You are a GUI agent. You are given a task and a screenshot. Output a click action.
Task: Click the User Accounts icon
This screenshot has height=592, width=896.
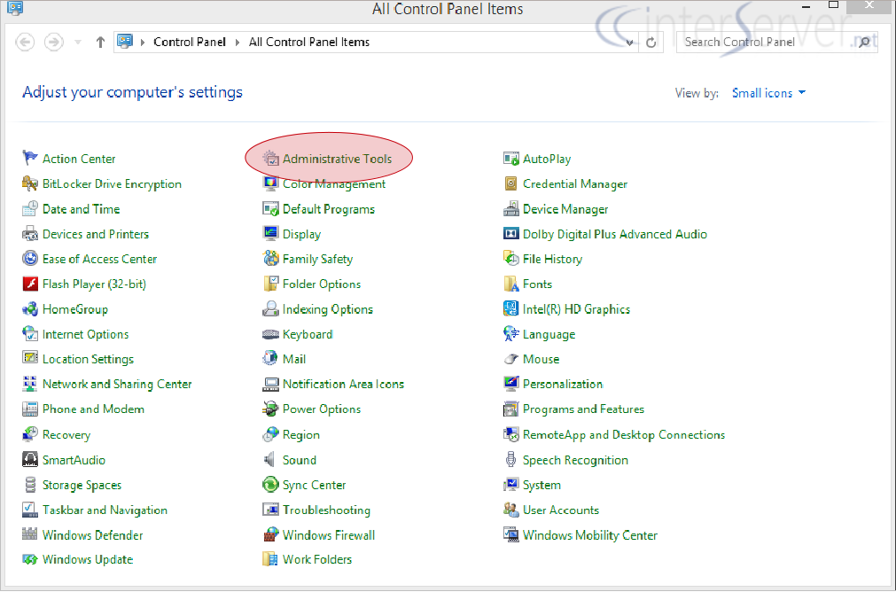(510, 510)
